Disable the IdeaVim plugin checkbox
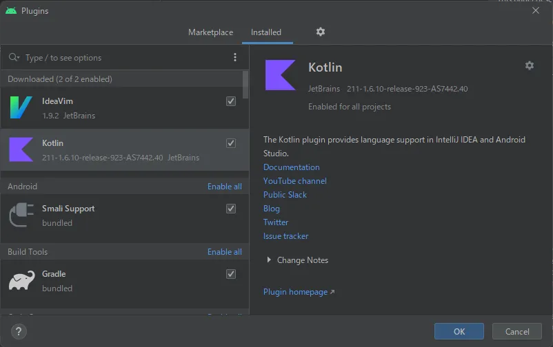The image size is (553, 347). [231, 101]
